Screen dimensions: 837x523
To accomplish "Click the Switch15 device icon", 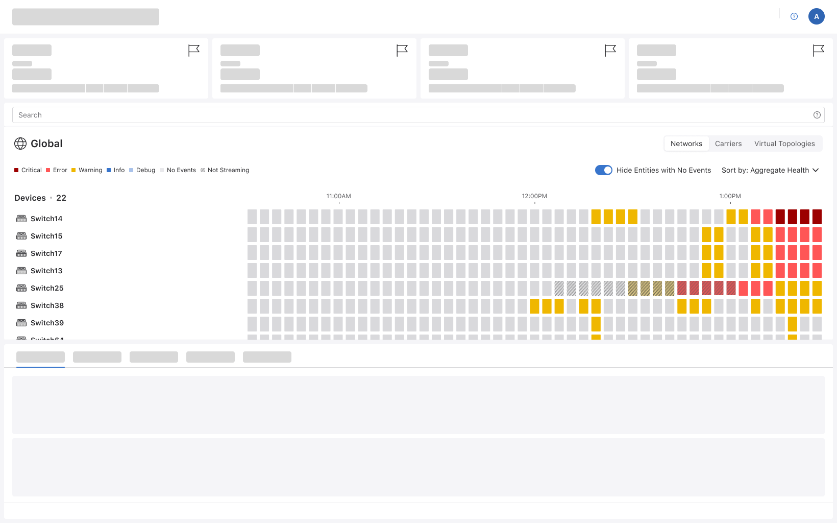I will (21, 236).
